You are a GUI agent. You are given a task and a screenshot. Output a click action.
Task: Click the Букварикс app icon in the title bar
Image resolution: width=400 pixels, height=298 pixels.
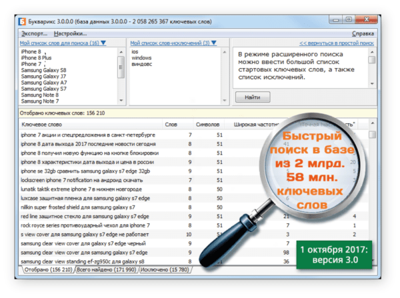22,21
